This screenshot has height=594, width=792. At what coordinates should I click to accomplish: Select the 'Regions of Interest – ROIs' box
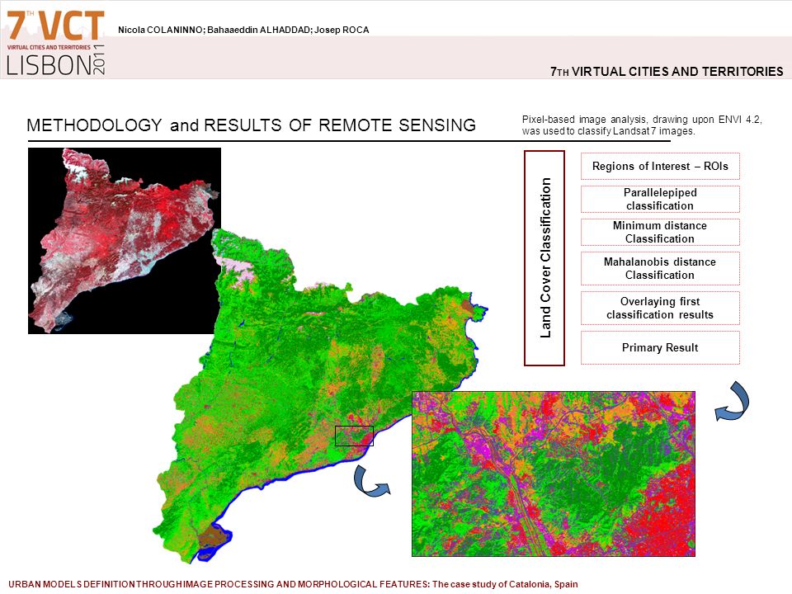[x=660, y=166]
